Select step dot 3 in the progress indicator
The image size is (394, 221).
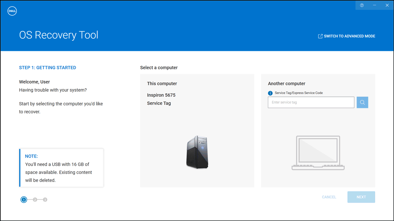(45, 200)
